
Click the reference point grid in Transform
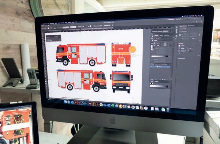click(180, 35)
